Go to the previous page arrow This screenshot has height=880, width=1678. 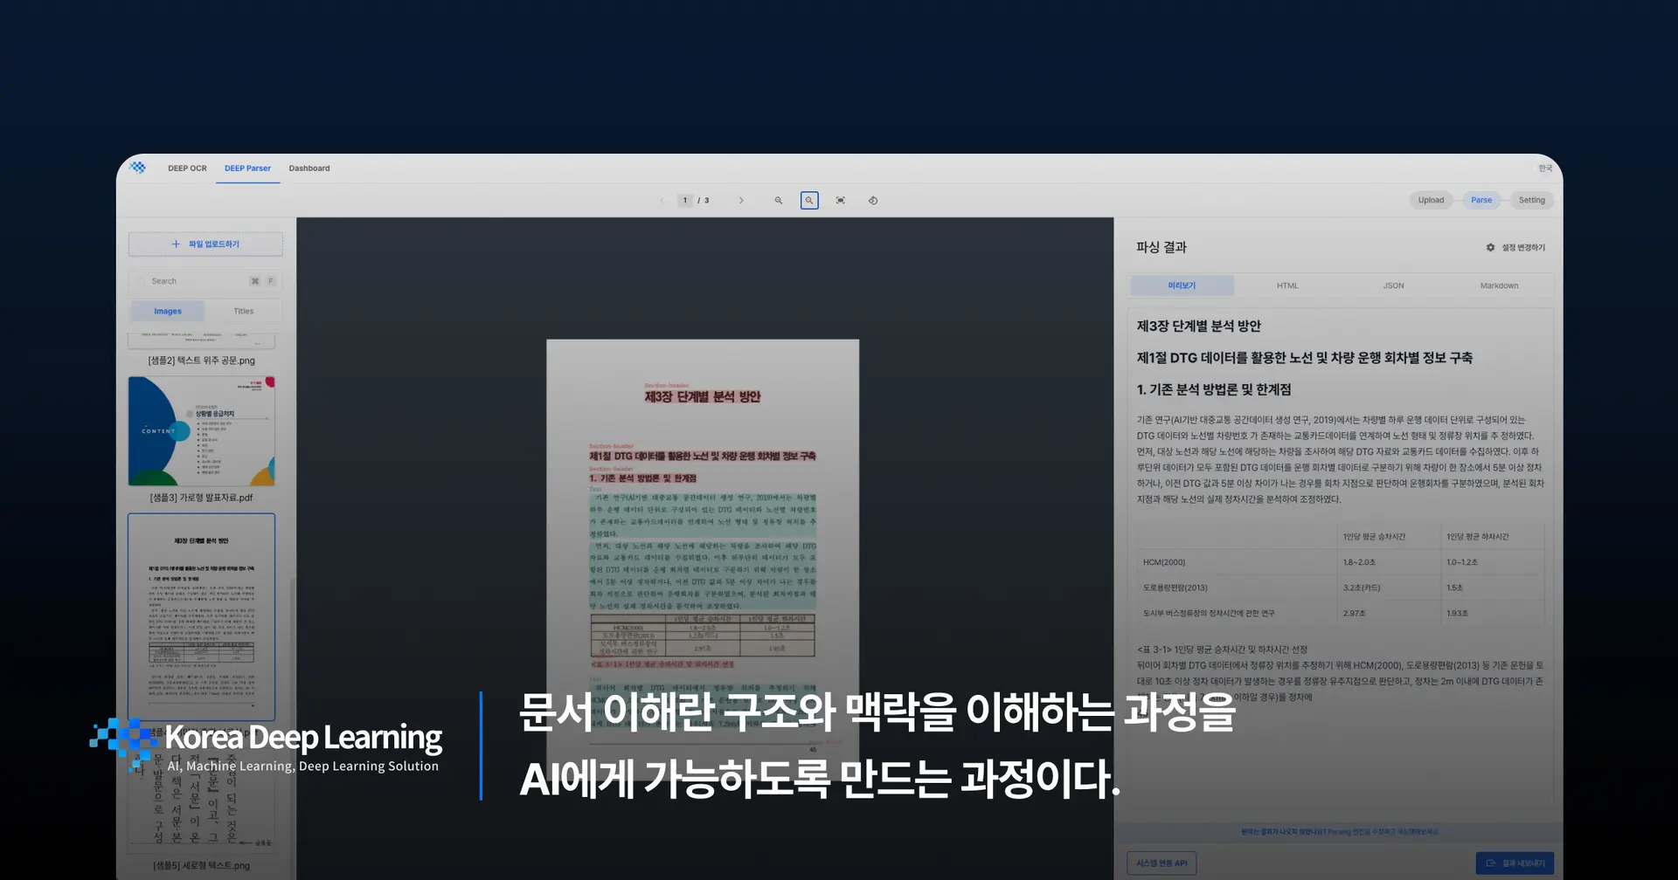point(662,201)
